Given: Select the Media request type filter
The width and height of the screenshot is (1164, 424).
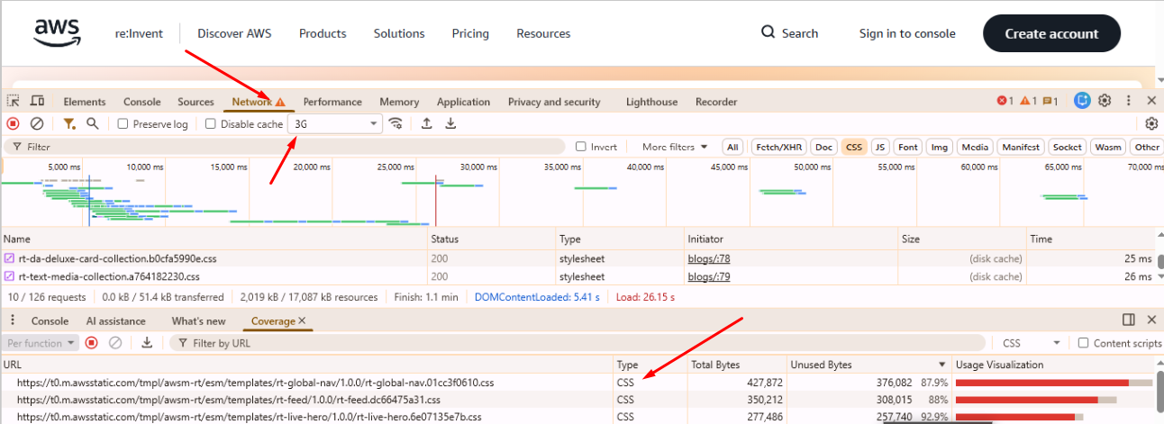Looking at the screenshot, I should (x=975, y=147).
